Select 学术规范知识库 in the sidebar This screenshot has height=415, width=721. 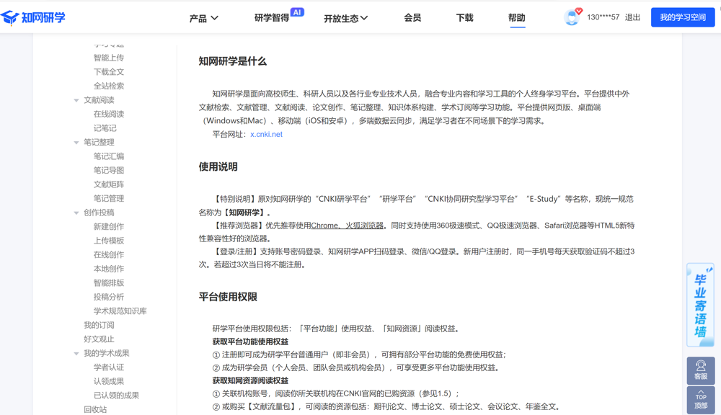(x=120, y=311)
